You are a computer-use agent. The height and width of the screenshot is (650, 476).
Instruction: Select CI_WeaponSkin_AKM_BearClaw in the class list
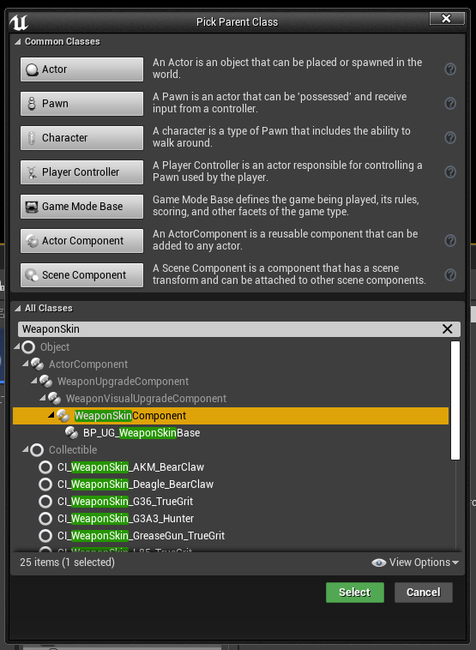point(130,467)
